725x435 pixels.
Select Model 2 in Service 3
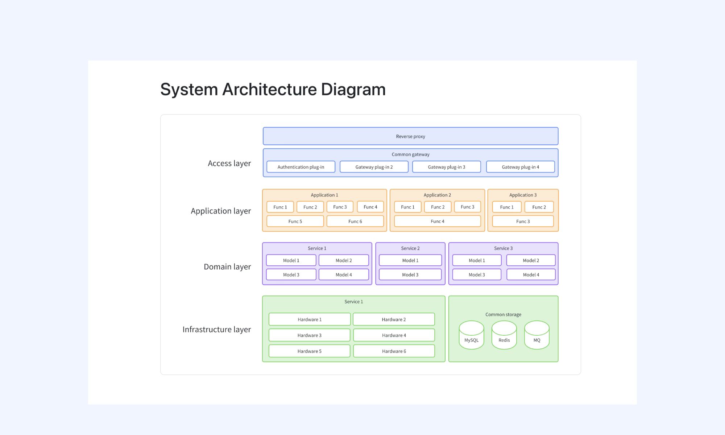531,260
